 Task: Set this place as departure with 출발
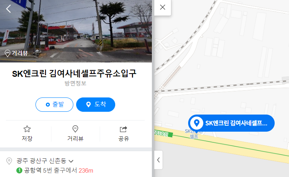[x=54, y=105]
